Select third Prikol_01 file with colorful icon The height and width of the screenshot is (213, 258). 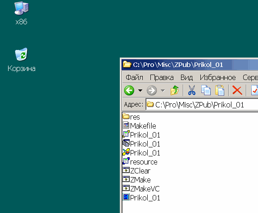126,152
